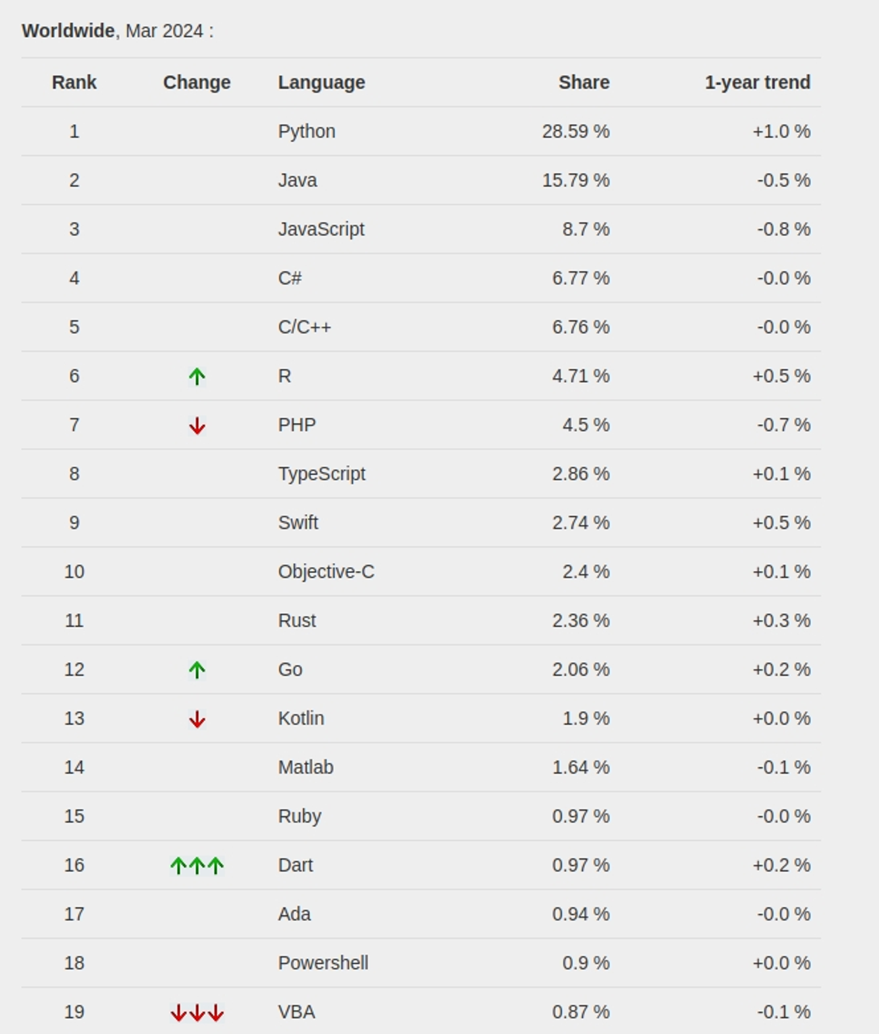879x1034 pixels.
Task: Select the JavaScript row label
Action: point(321,229)
